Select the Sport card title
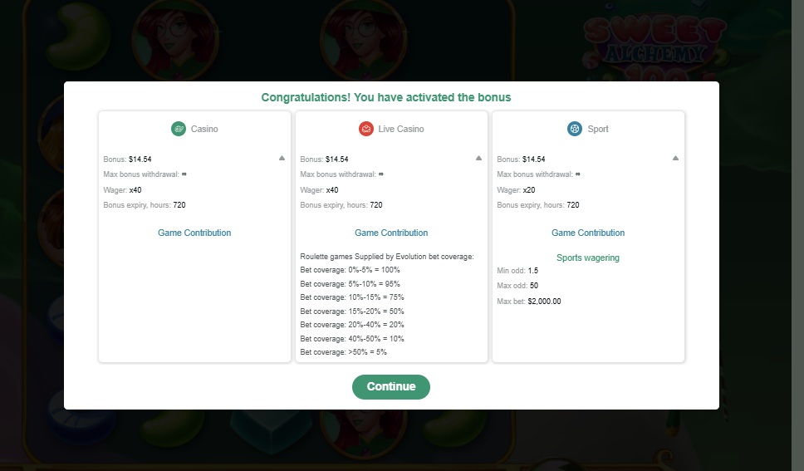This screenshot has height=471, width=804. coord(598,129)
